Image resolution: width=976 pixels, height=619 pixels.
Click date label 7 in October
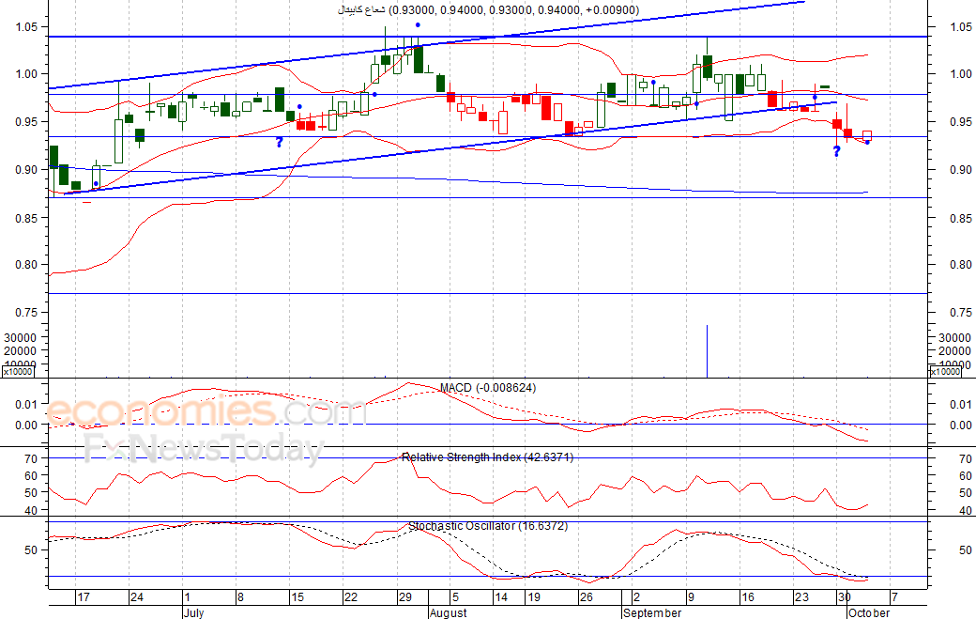(x=893, y=597)
